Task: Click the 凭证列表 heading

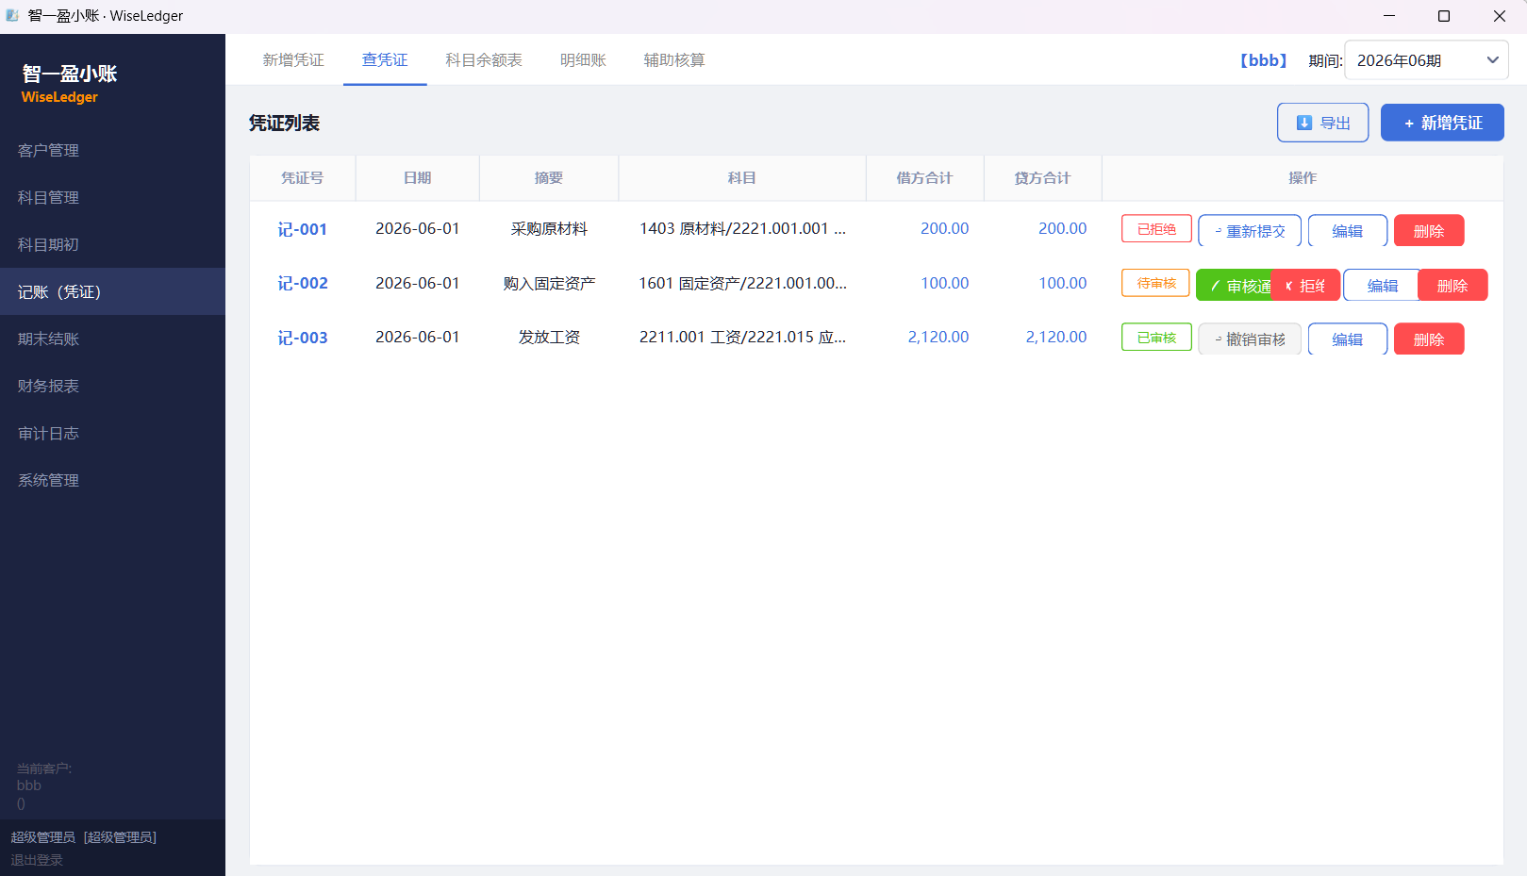Action: (284, 123)
